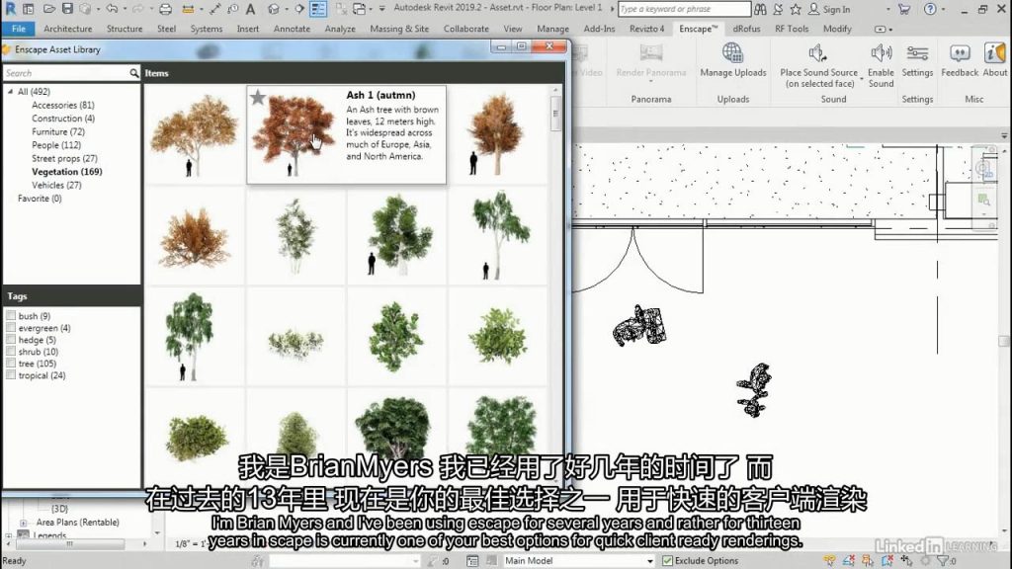Open Default 3D View icon
Image resolution: width=1012 pixels, height=569 pixels.
(x=274, y=9)
